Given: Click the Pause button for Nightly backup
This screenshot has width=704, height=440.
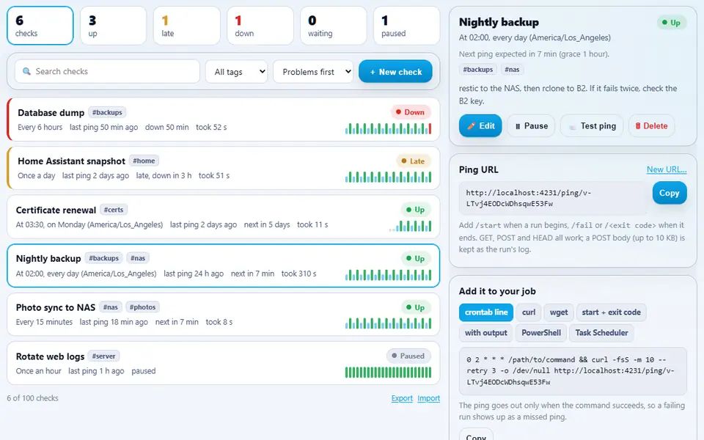Looking at the screenshot, I should [x=531, y=126].
